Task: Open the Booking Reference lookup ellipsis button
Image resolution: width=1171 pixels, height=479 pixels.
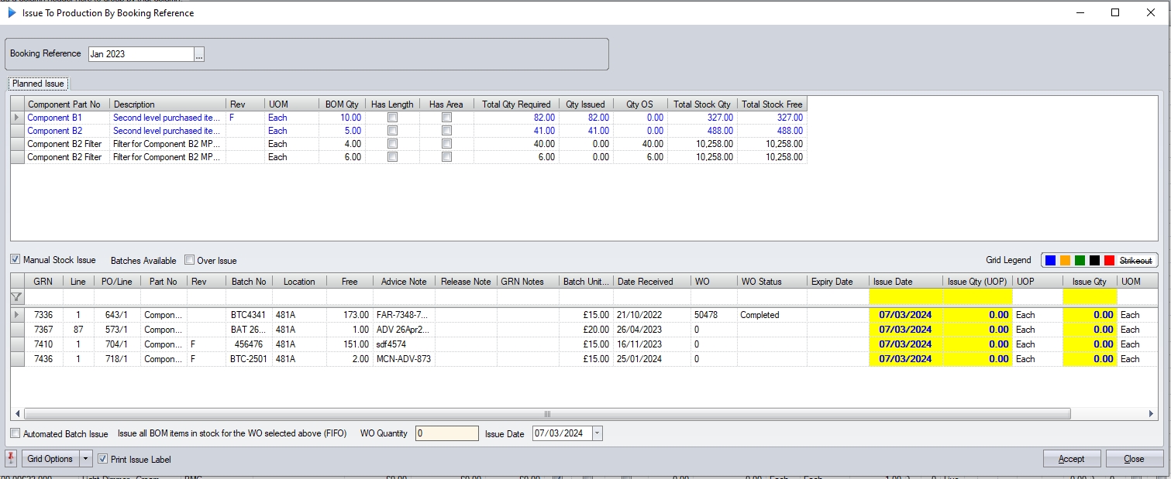Action: [199, 54]
